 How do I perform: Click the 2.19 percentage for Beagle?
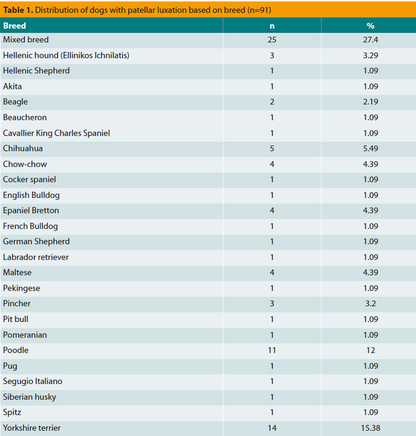click(x=370, y=102)
